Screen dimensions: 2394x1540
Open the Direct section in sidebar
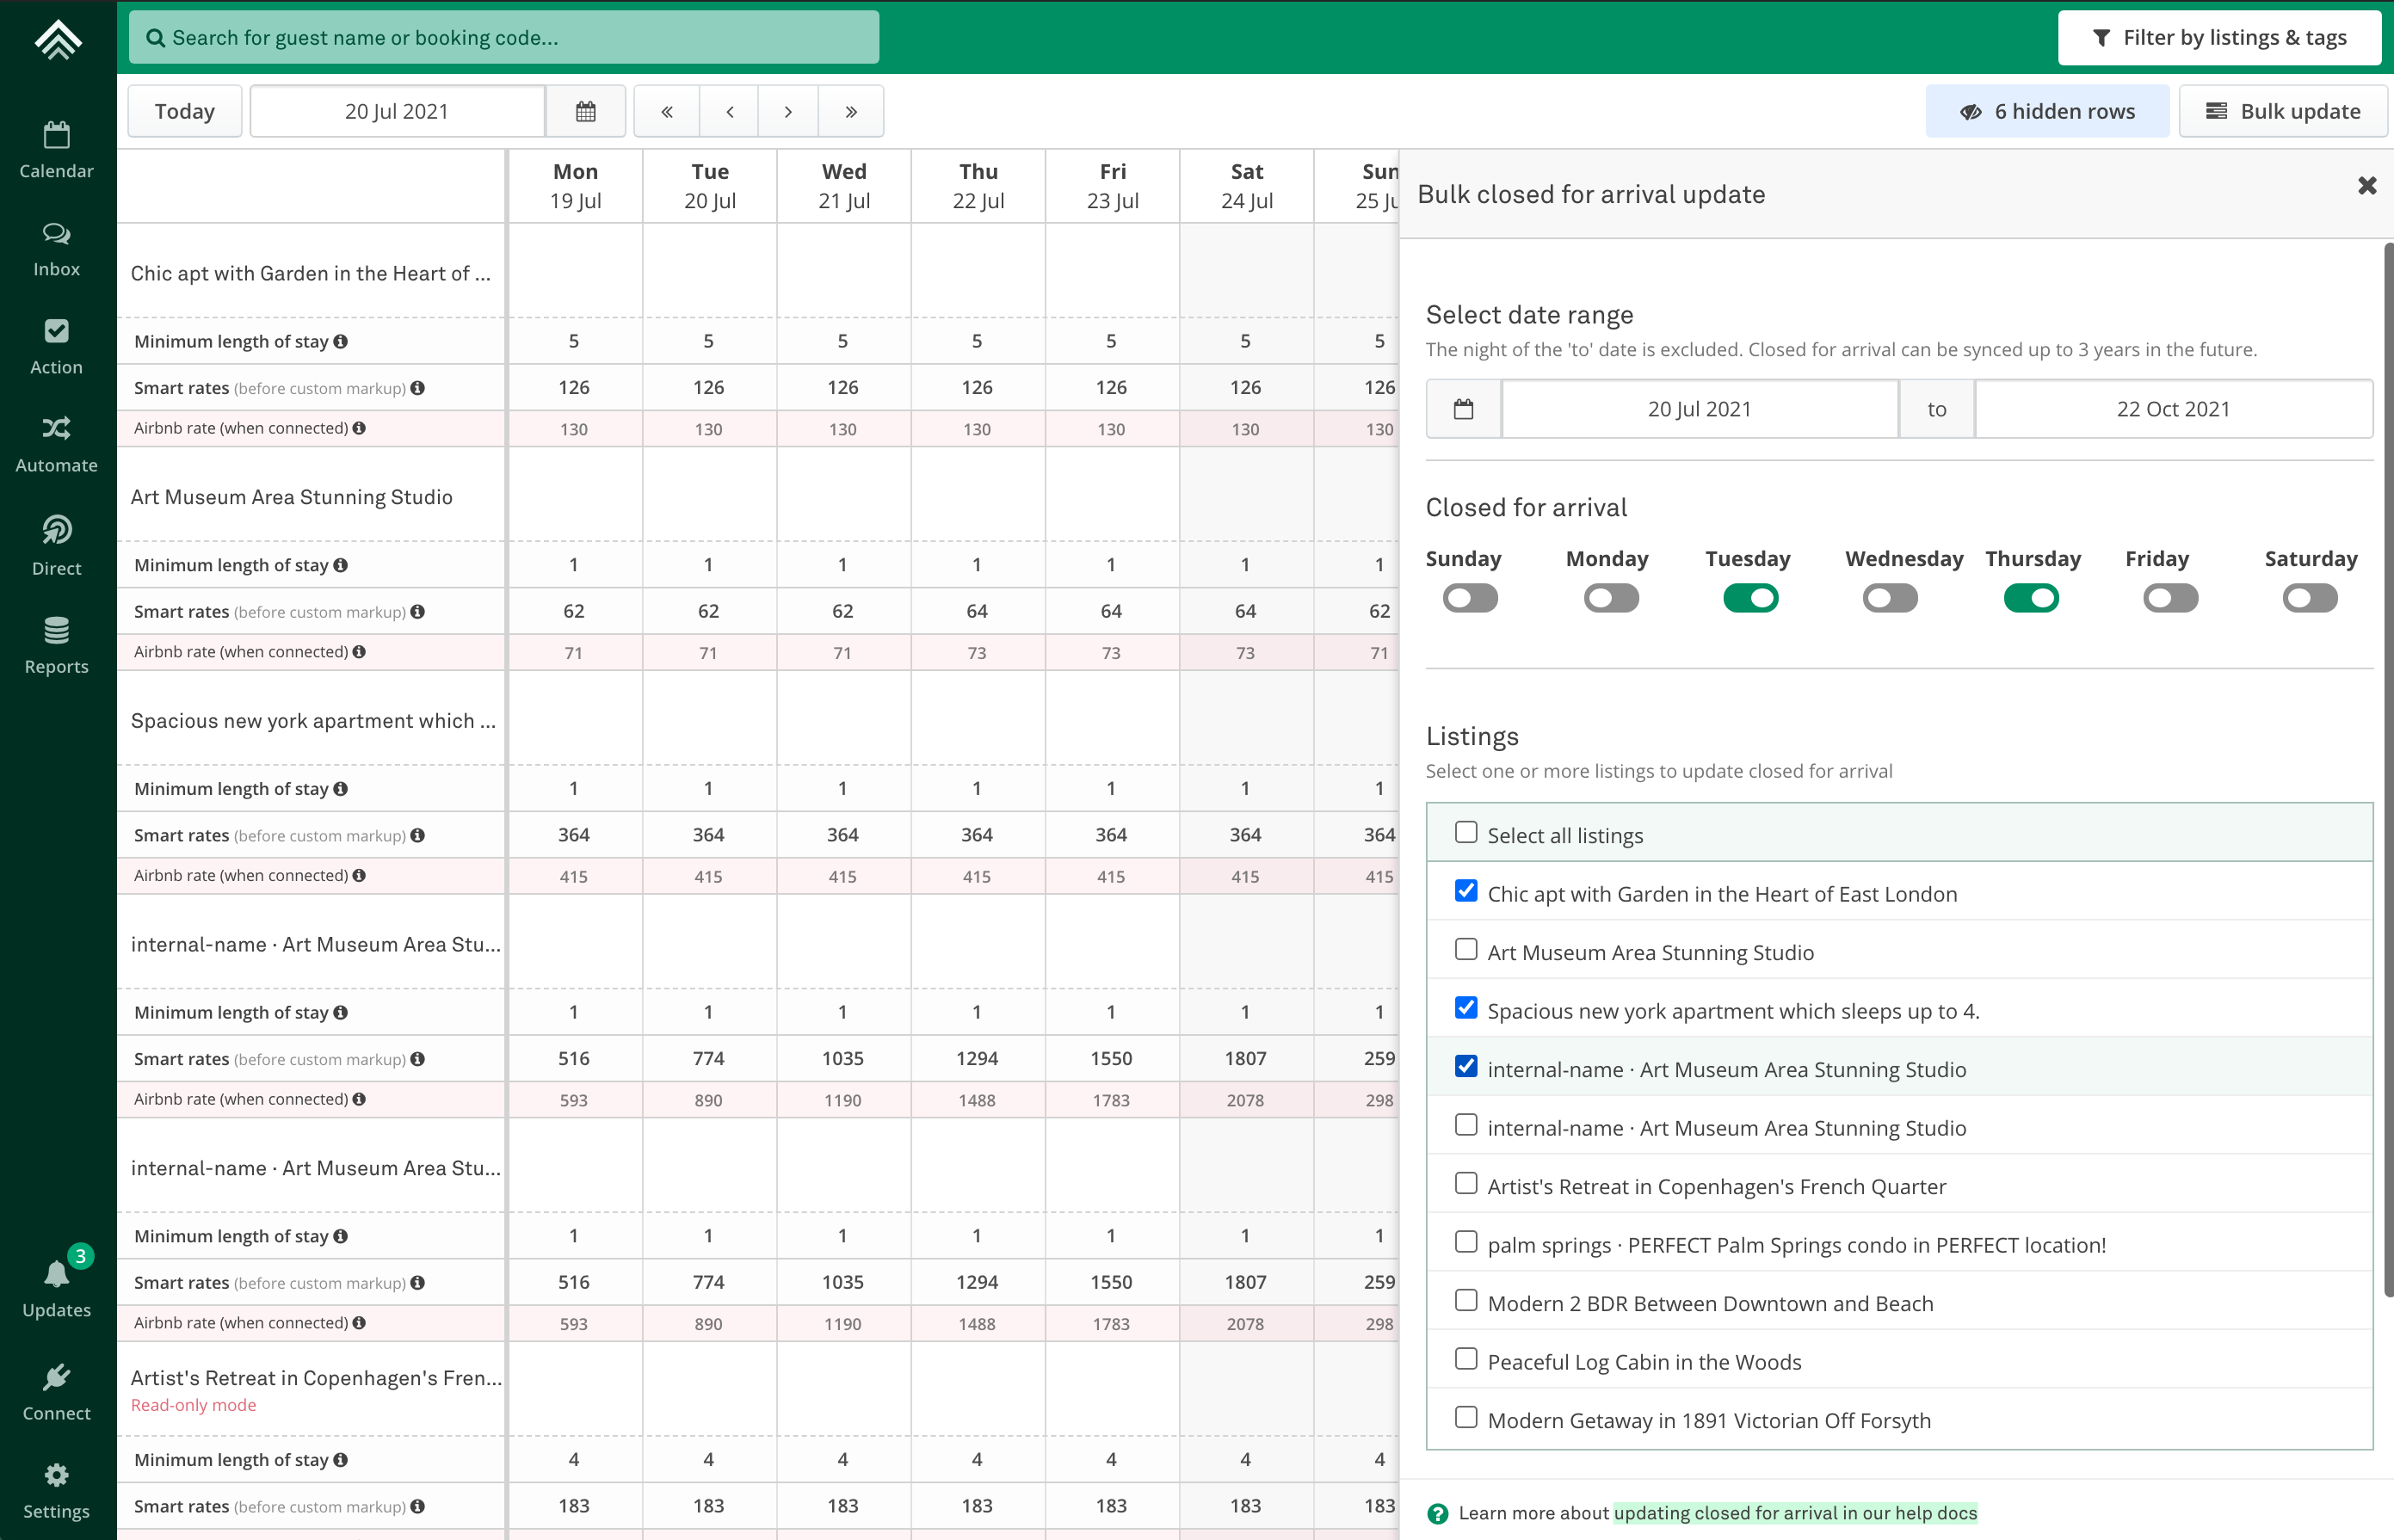pyautogui.click(x=57, y=546)
